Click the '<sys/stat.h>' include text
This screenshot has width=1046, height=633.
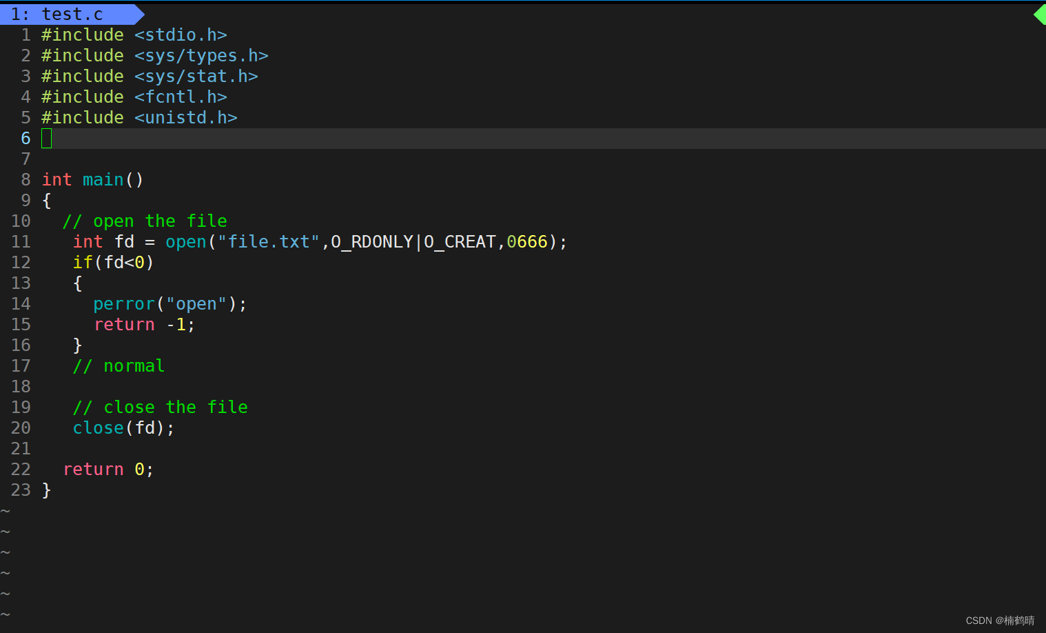pos(196,77)
